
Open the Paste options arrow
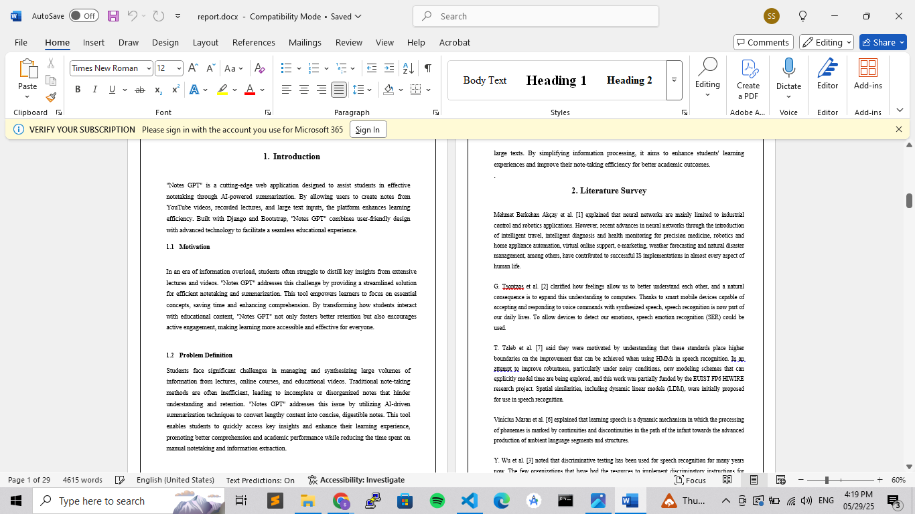(x=27, y=97)
